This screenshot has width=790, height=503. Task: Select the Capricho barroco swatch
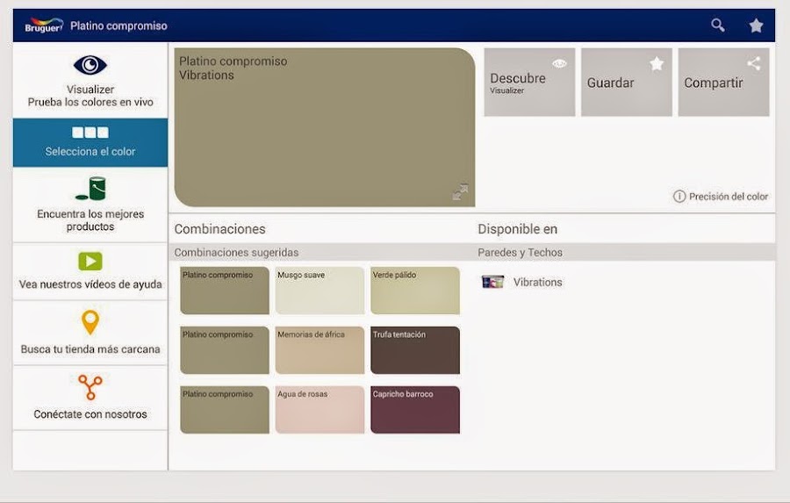tap(415, 410)
